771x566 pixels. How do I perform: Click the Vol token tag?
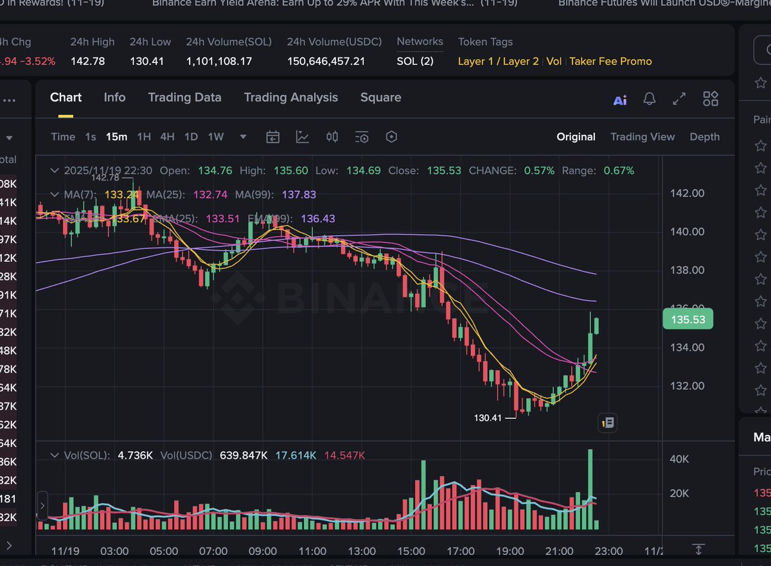(x=554, y=62)
